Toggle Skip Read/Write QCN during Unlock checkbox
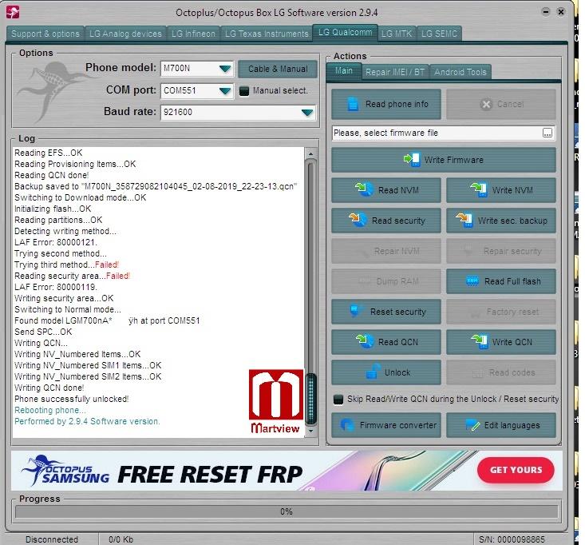Image resolution: width=585 pixels, height=545 pixels. 338,400
